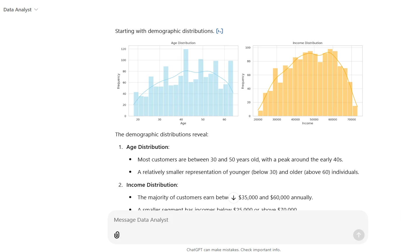Image resolution: width=401 pixels, height=252 pixels.
Task: Click the bold Age Distribution list heading
Action: click(x=147, y=147)
